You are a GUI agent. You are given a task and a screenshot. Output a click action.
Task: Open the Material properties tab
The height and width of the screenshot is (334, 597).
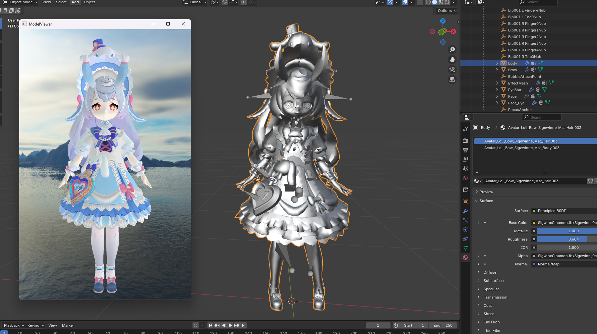(x=465, y=257)
